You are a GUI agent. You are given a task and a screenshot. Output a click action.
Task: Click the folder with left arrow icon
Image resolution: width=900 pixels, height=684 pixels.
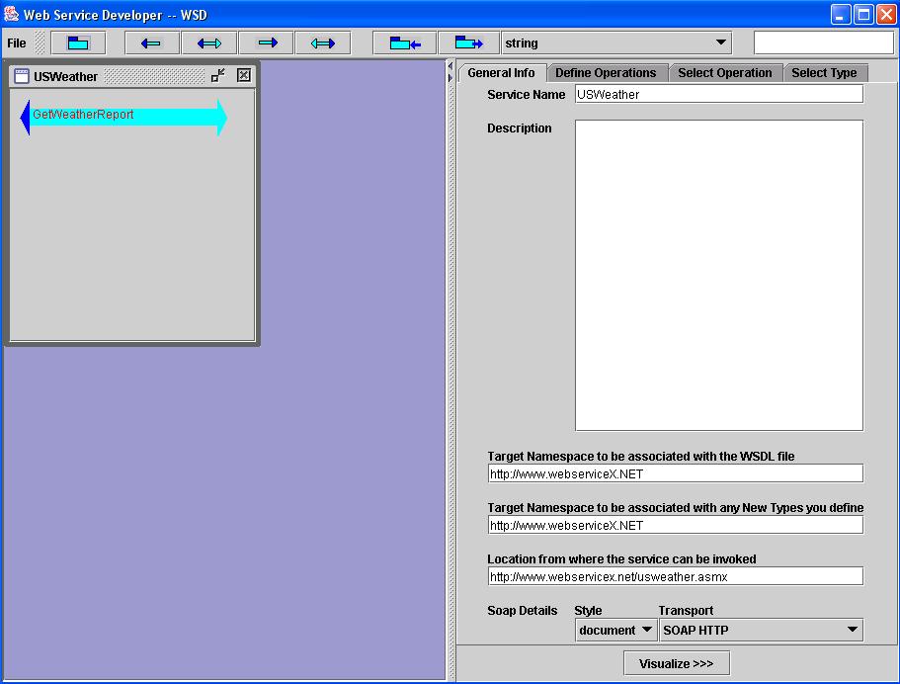coord(405,43)
